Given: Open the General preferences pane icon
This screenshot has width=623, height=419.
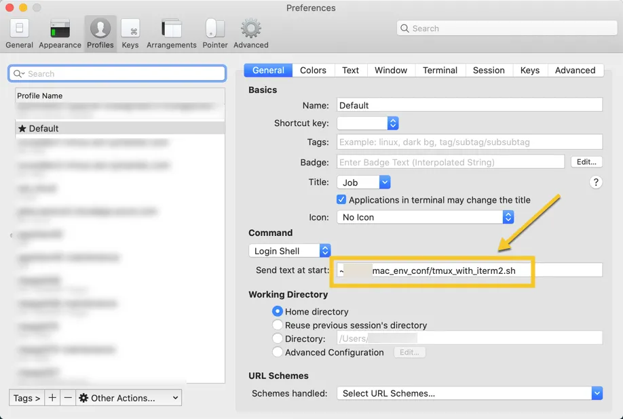Looking at the screenshot, I should (x=19, y=32).
